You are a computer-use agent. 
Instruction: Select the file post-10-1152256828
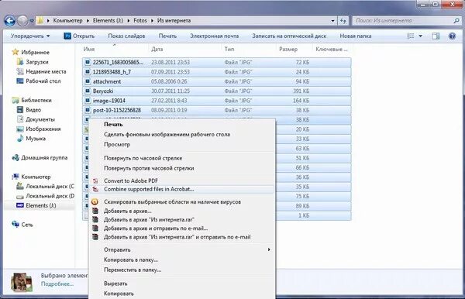pyautogui.click(x=217, y=110)
